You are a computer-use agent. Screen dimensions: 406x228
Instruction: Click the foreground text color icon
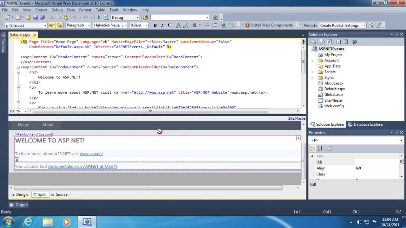point(178,25)
